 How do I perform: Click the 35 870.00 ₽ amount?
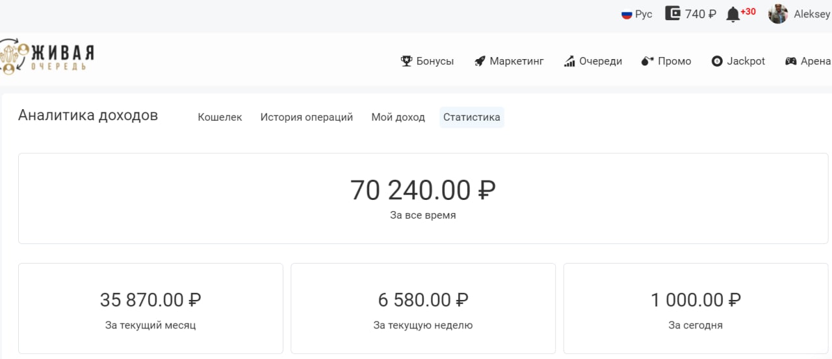pos(150,300)
